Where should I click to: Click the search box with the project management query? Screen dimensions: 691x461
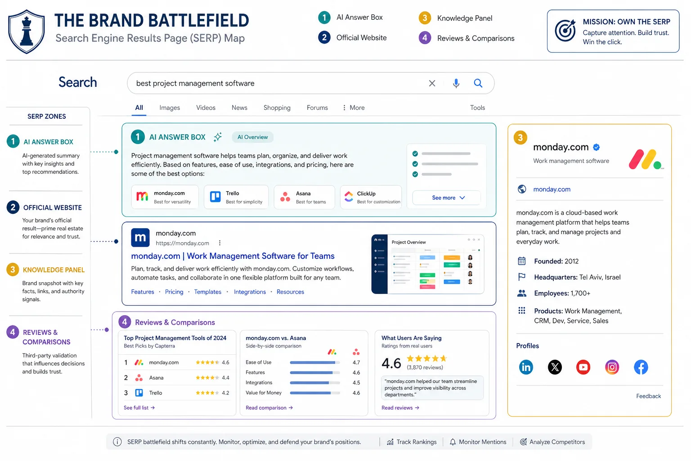pos(310,83)
